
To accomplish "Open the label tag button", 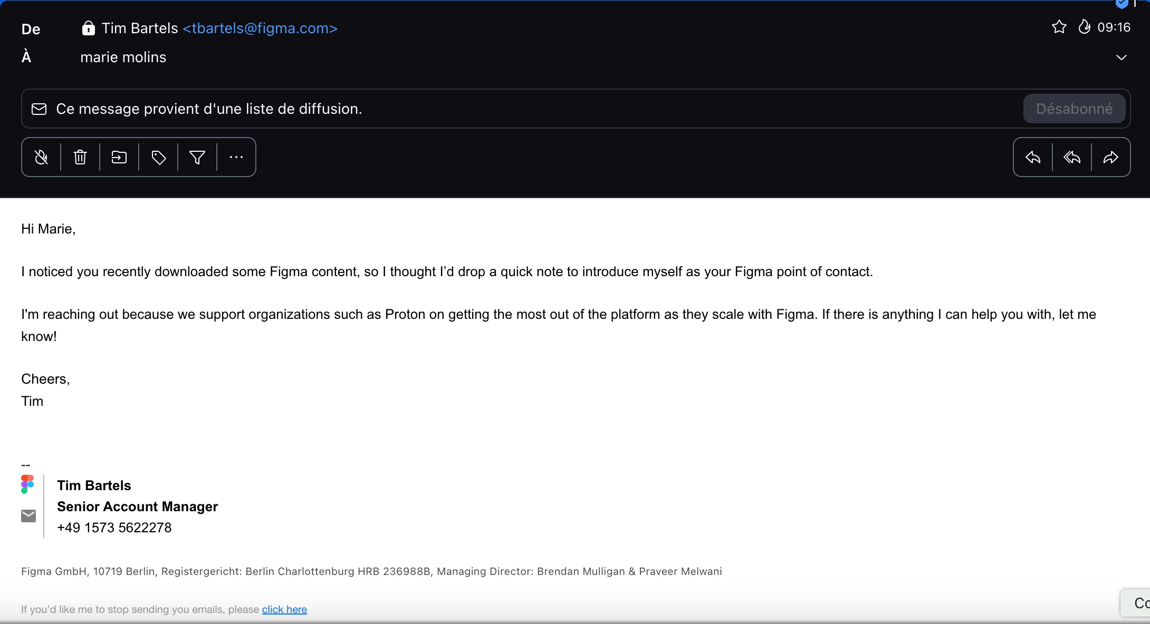I will [x=158, y=157].
